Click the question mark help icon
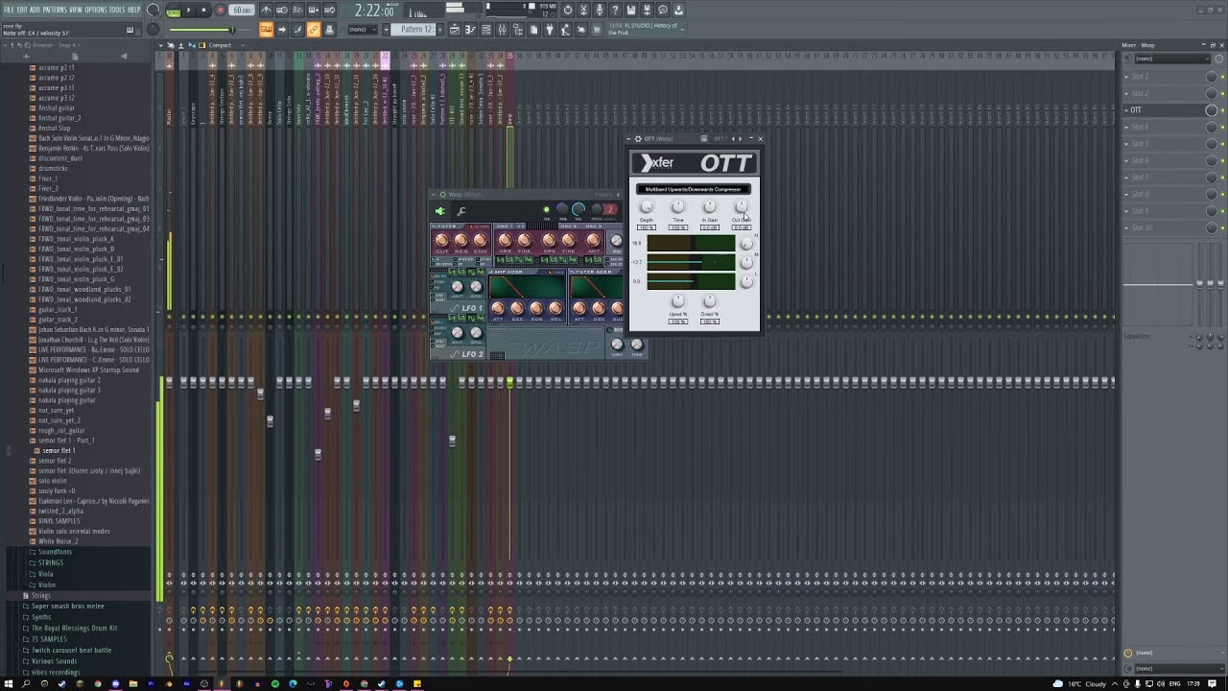The height and width of the screenshot is (691, 1228). [615, 10]
